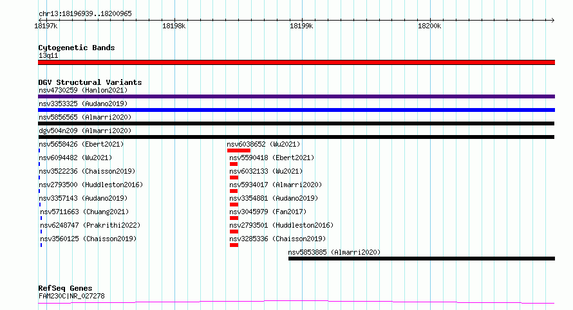Open the DGV Structural Variants track title
This screenshot has height=310, width=573.
[90, 82]
